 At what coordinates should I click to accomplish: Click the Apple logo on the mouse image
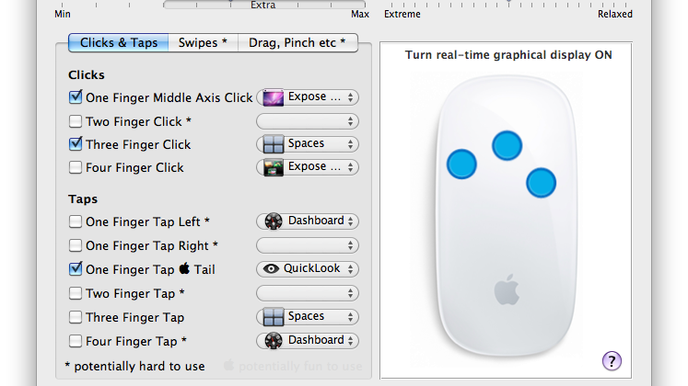pyautogui.click(x=506, y=290)
